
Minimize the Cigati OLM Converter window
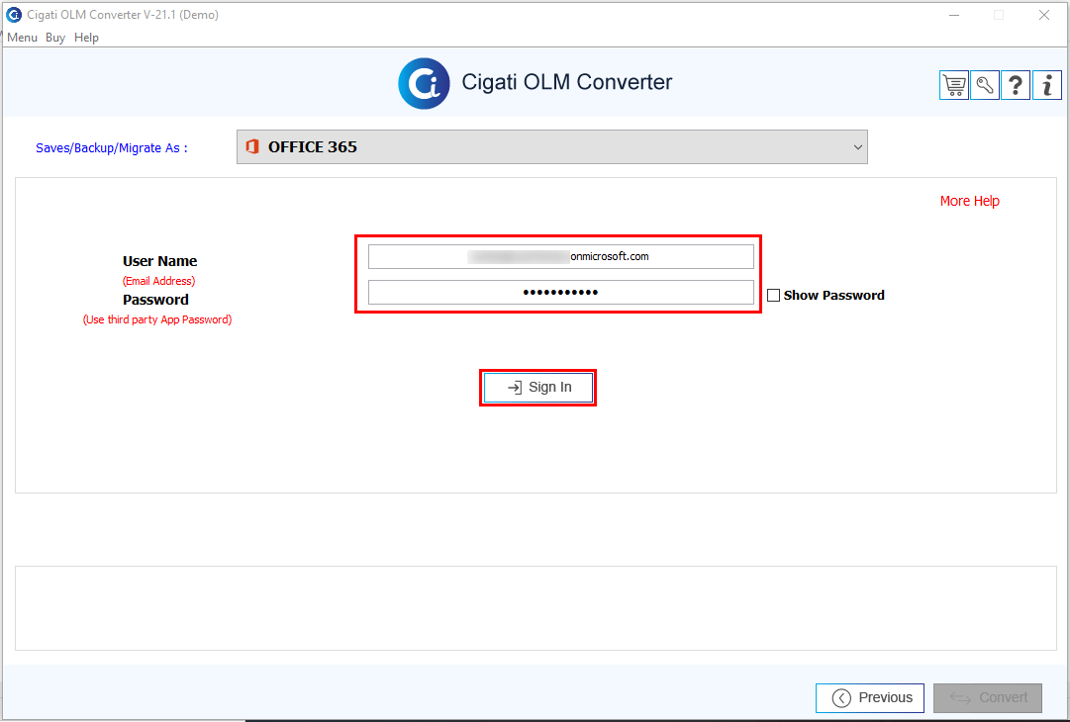[954, 15]
